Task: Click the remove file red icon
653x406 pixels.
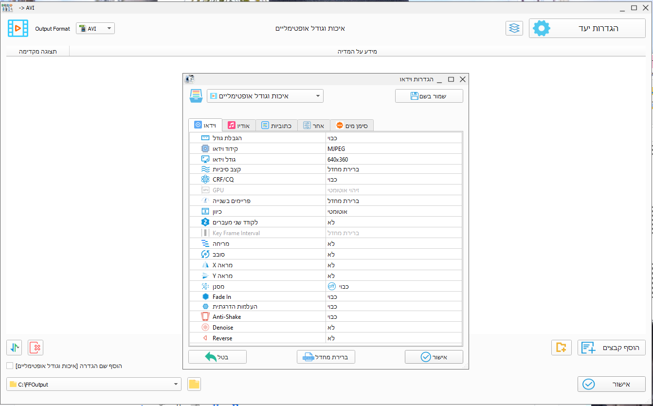Action: point(36,348)
